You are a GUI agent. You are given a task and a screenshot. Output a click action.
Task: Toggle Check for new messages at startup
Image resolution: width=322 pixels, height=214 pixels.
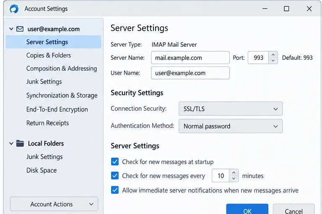click(115, 161)
